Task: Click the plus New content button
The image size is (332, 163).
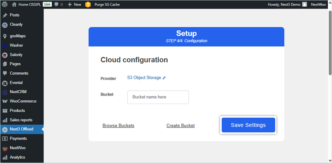Action: [74, 4]
